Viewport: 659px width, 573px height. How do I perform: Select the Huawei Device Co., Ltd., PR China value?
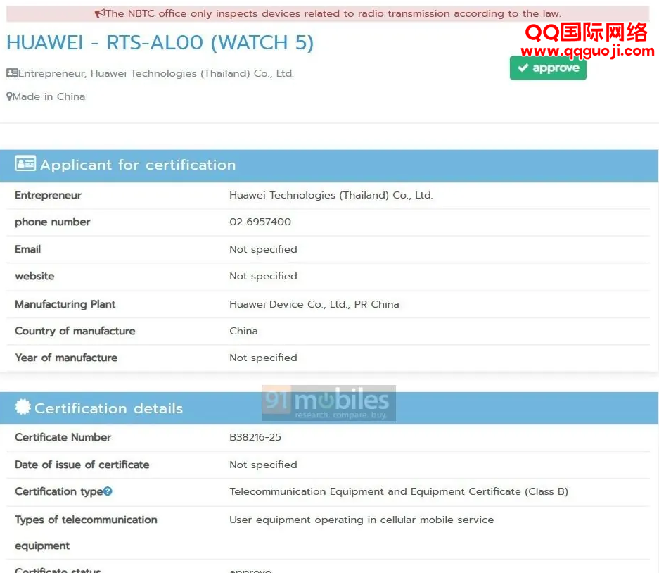[314, 304]
